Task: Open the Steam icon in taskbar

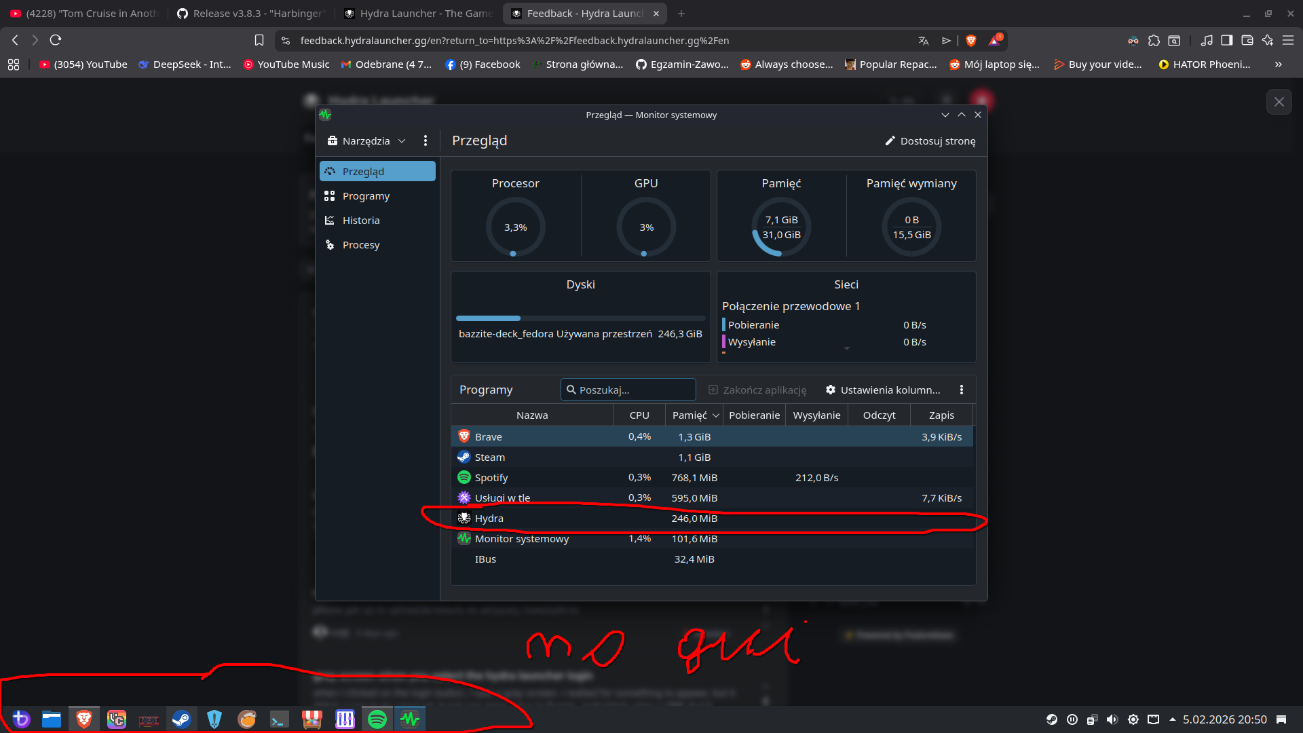Action: pyautogui.click(x=181, y=719)
